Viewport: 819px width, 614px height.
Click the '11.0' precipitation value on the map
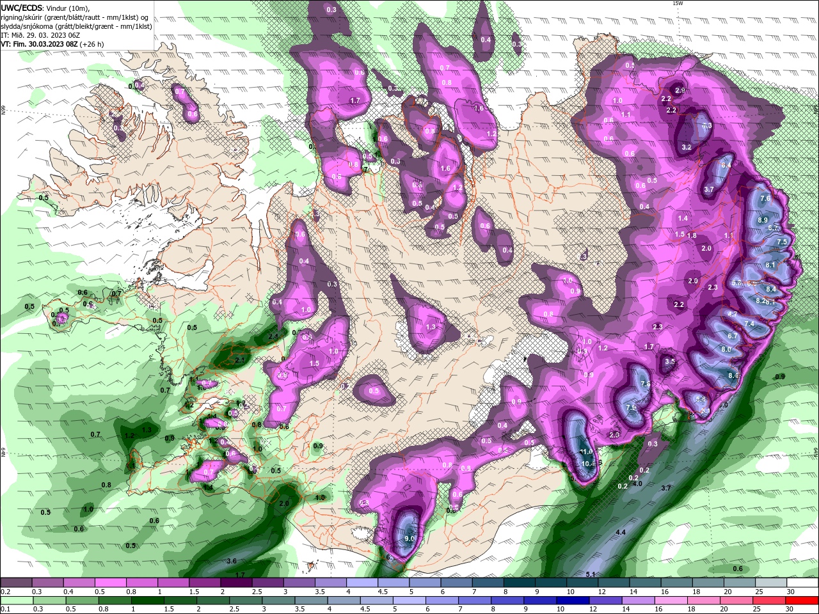click(586, 452)
